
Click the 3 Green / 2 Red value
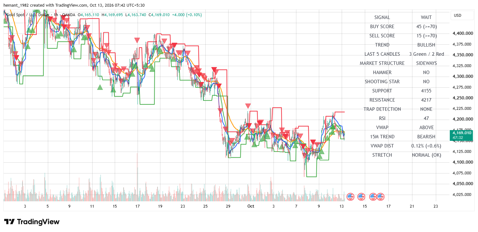click(426, 54)
